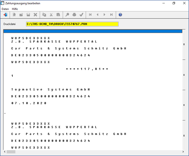Click the new document toolbar icon
Viewport: 189px width, 156px height.
coord(14,15)
